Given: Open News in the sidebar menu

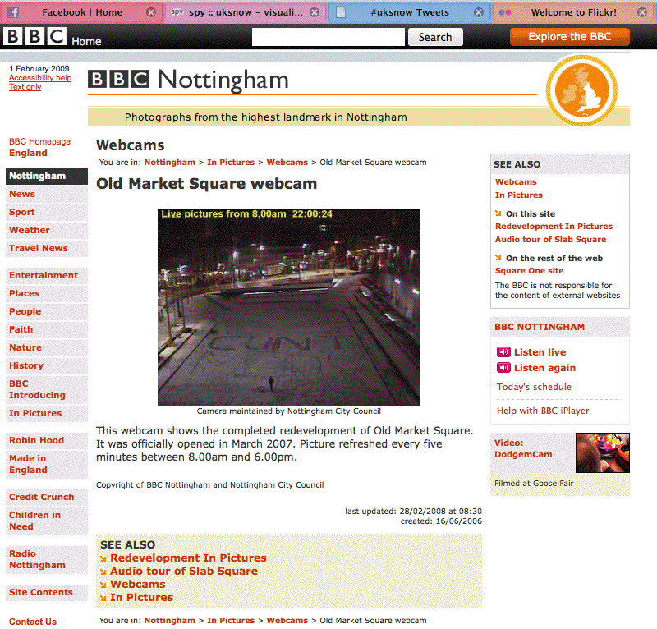Looking at the screenshot, I should click(47, 194).
